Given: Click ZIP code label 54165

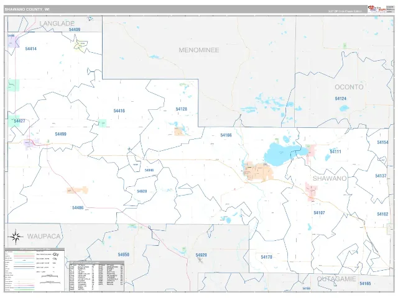Looking at the screenshot, I should coord(365,284).
